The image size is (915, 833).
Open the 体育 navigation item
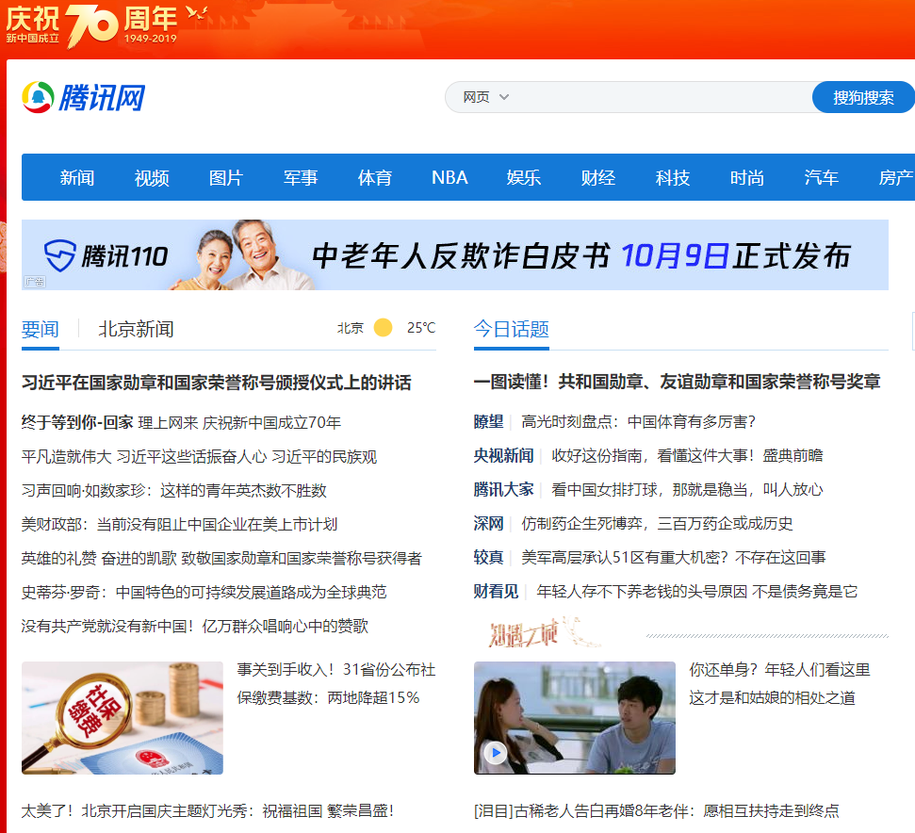[x=375, y=177]
